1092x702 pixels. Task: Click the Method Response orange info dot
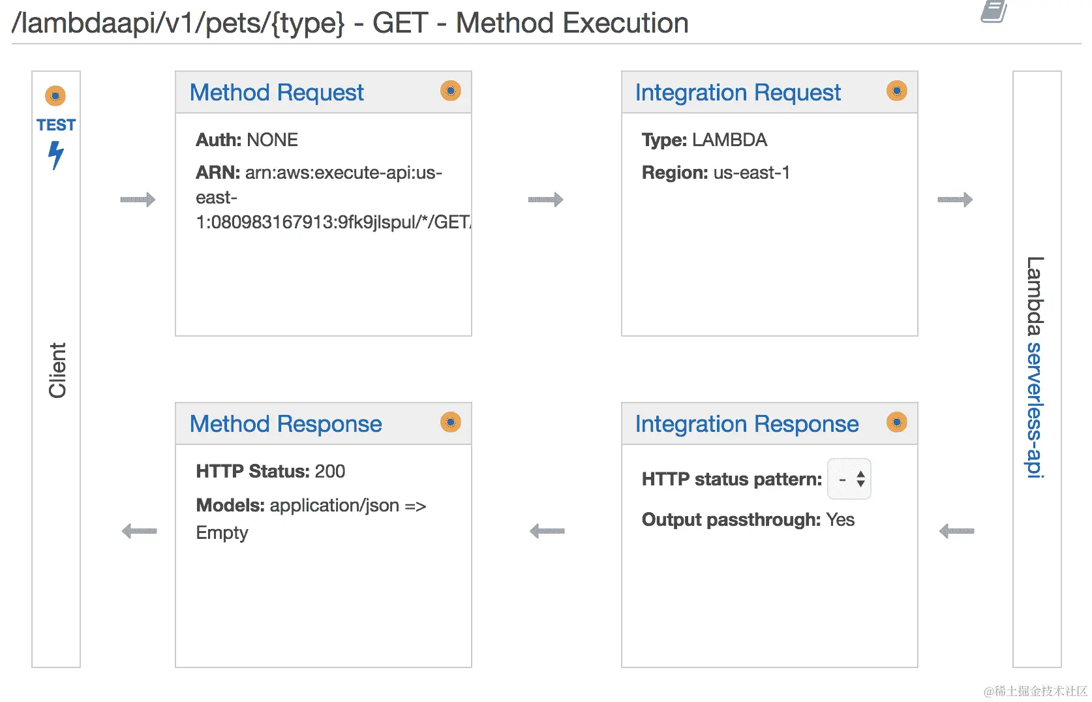click(450, 422)
